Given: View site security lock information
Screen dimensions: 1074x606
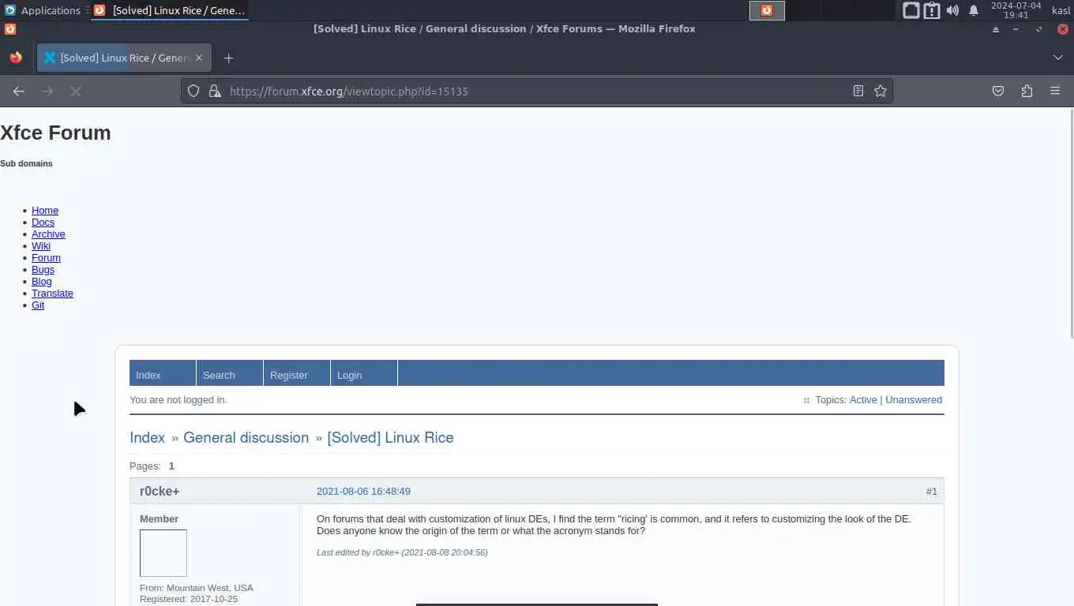Looking at the screenshot, I should 214,92.
